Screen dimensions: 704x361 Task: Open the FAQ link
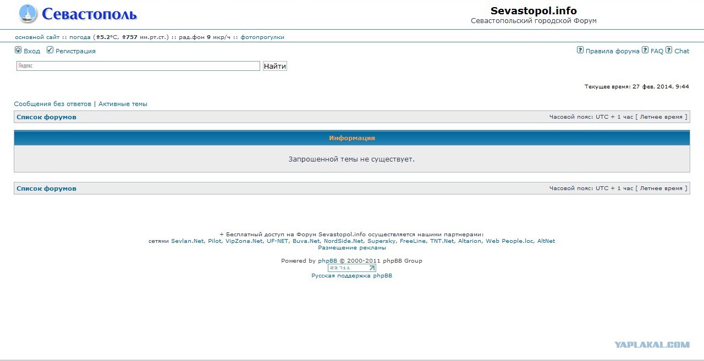tap(657, 51)
